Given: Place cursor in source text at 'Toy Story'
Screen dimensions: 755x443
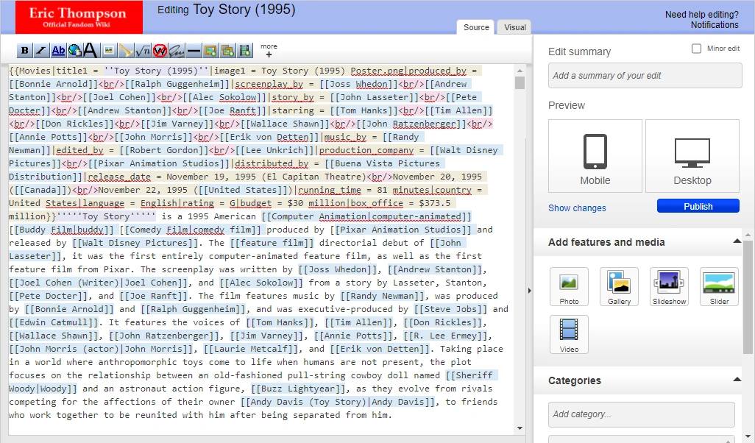Looking at the screenshot, I should (106, 216).
